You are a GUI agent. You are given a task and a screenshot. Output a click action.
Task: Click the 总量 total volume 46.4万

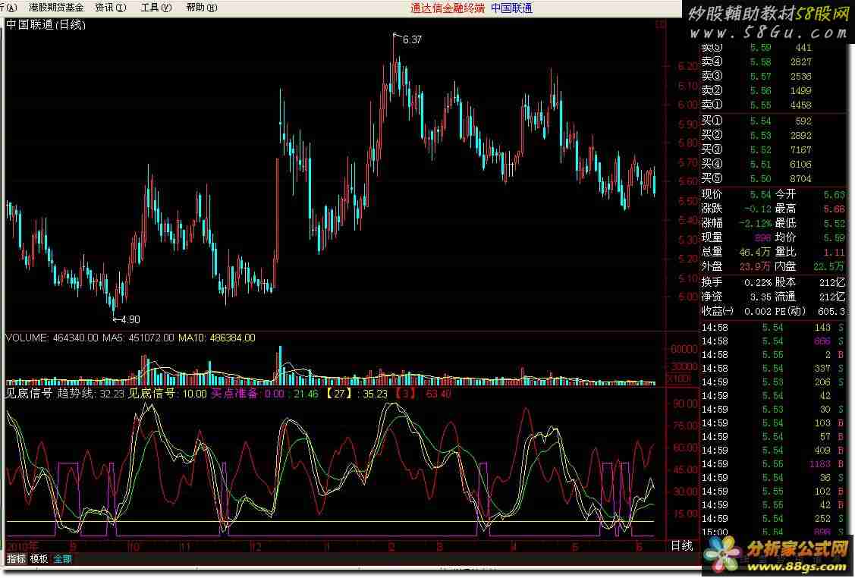[x=755, y=252]
